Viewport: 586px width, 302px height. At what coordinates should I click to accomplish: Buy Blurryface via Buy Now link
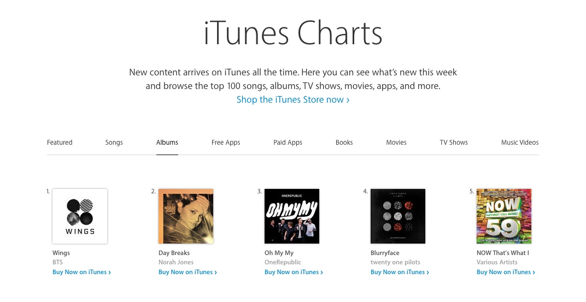click(400, 272)
